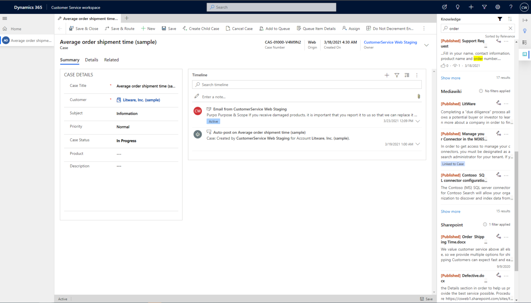Open quick create with the plus icon
The width and height of the screenshot is (531, 303).
pos(471,7)
